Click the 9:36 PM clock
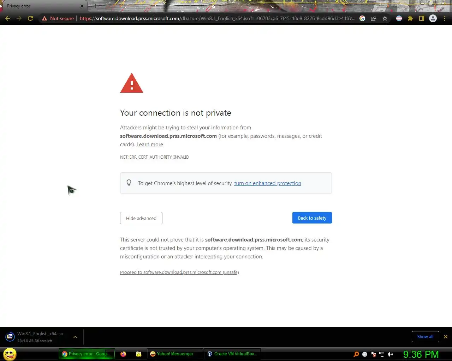The height and width of the screenshot is (361, 452). pos(421,354)
